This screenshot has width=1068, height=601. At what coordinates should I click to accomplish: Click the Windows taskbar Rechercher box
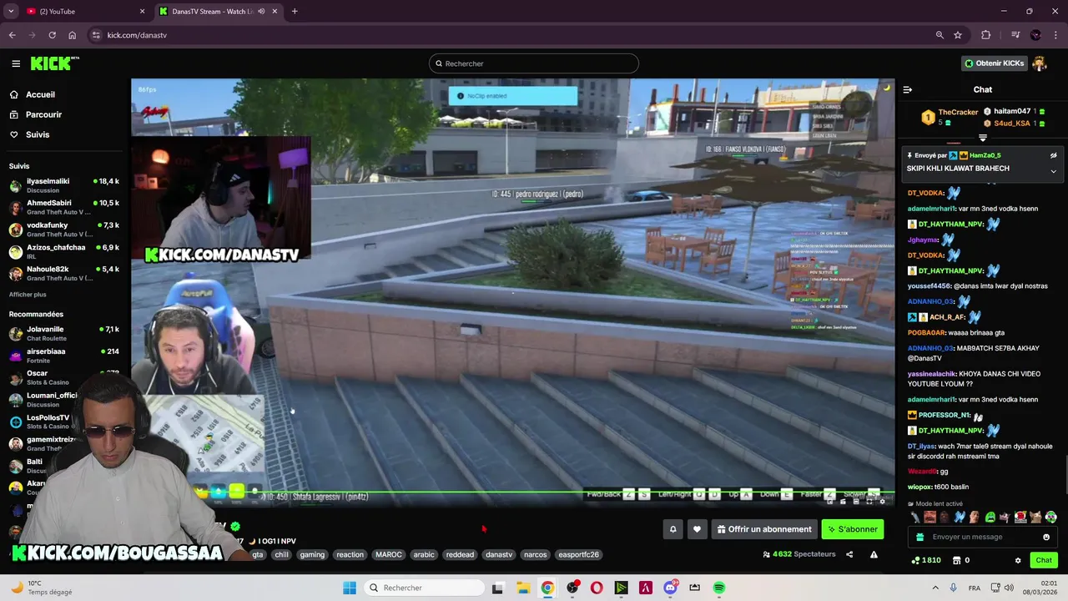click(x=425, y=588)
